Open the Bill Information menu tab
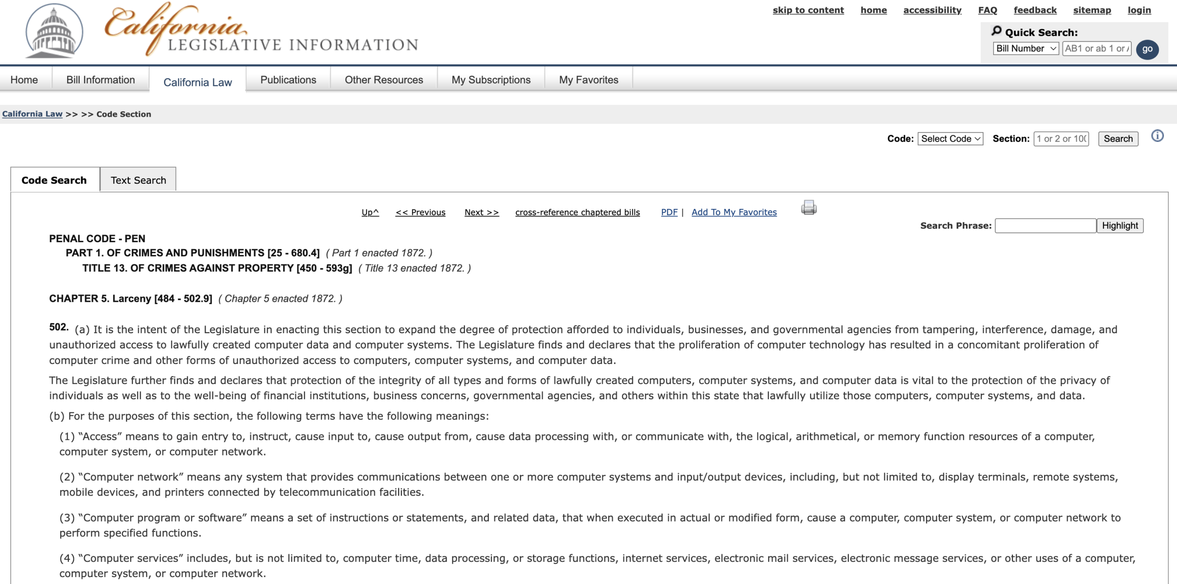 [100, 80]
